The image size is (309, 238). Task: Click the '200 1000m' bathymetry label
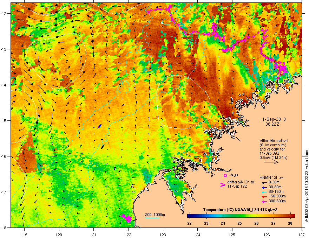click(x=155, y=215)
